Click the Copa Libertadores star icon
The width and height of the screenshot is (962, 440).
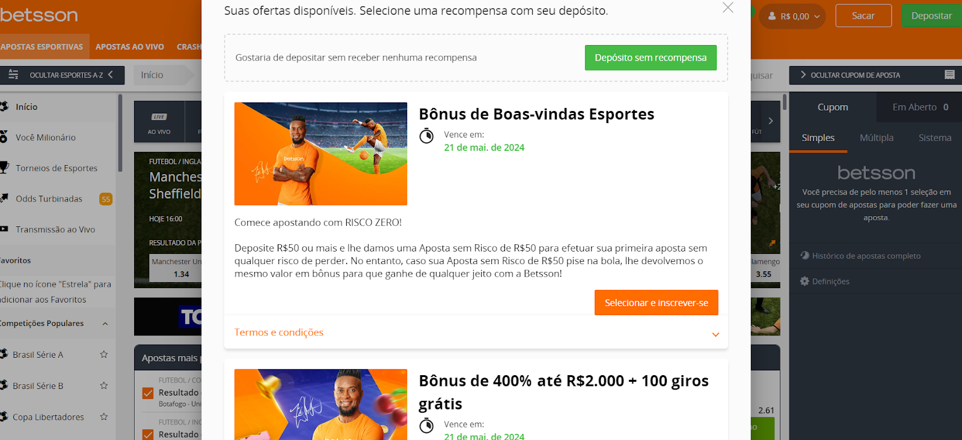[104, 417]
